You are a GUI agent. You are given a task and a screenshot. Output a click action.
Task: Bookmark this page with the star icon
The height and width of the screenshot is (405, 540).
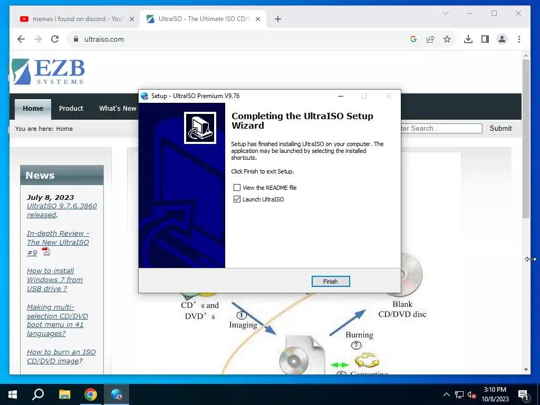pyautogui.click(x=447, y=39)
